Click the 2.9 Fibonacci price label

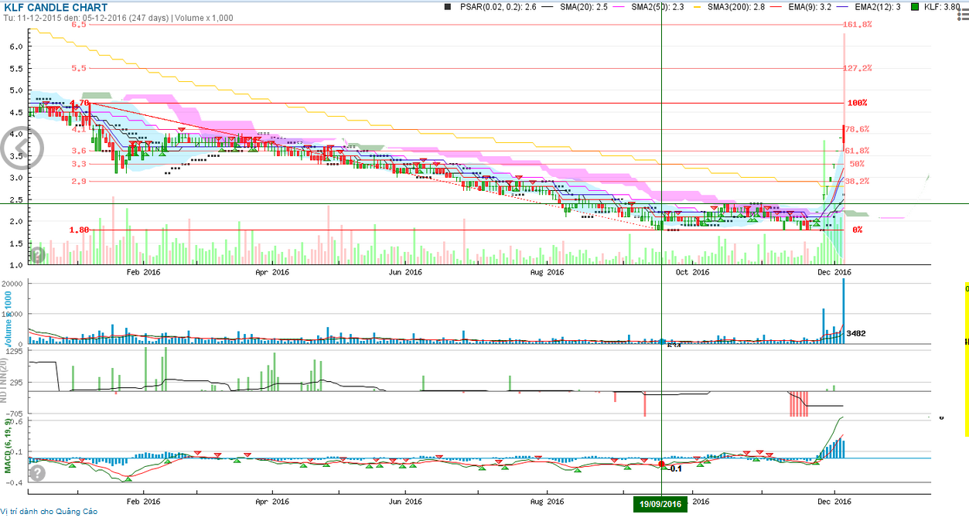(x=79, y=182)
